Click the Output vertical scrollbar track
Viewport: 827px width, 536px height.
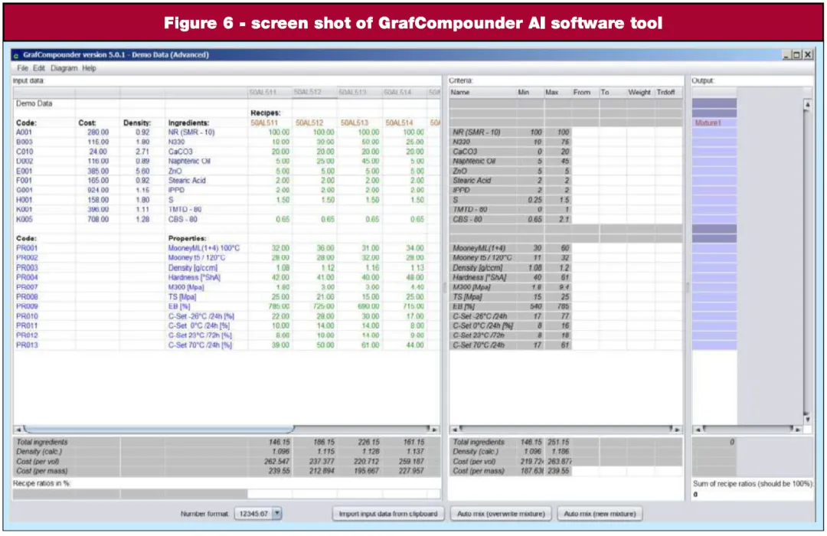click(807, 262)
